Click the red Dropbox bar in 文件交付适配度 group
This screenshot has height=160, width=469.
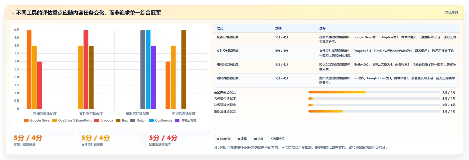pyautogui.click(x=86, y=69)
